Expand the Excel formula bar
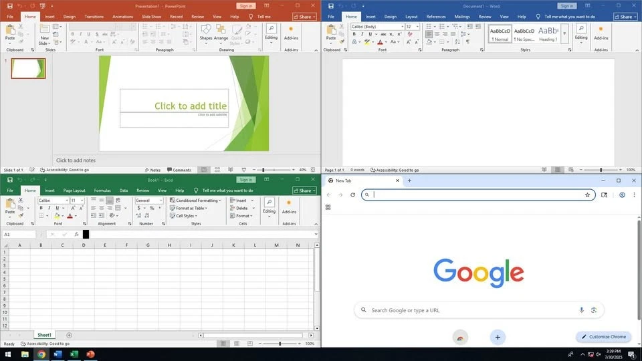This screenshot has width=642, height=361. (x=316, y=234)
